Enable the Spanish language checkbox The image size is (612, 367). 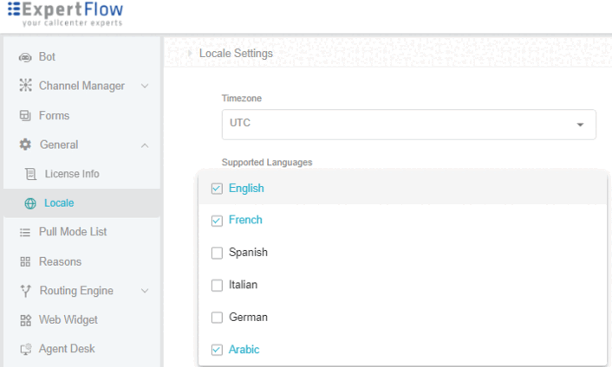[x=217, y=253]
